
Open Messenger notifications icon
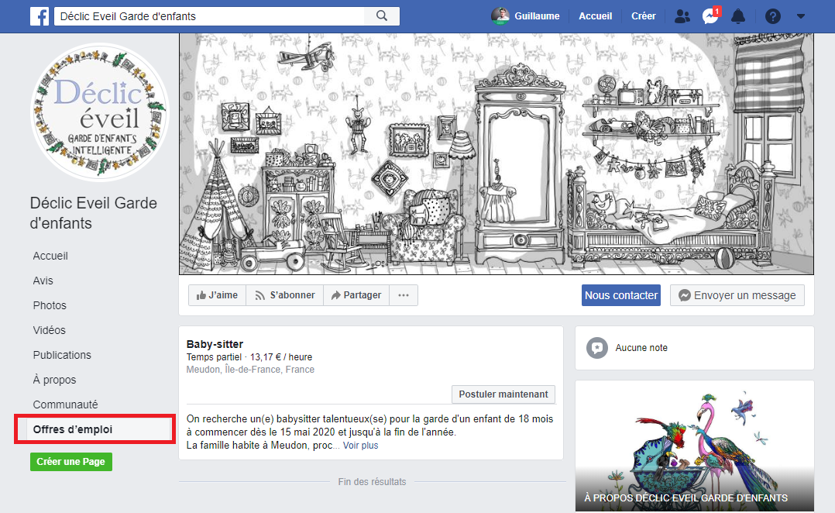(710, 16)
